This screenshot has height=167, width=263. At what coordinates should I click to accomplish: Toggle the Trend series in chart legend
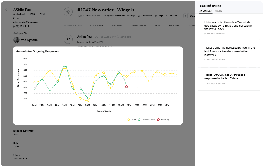pyautogui.click(x=131, y=120)
